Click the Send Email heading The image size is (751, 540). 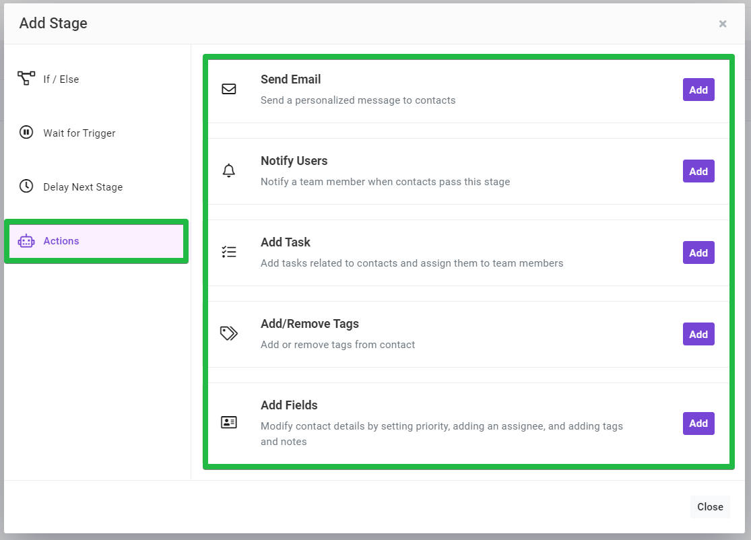tap(291, 79)
